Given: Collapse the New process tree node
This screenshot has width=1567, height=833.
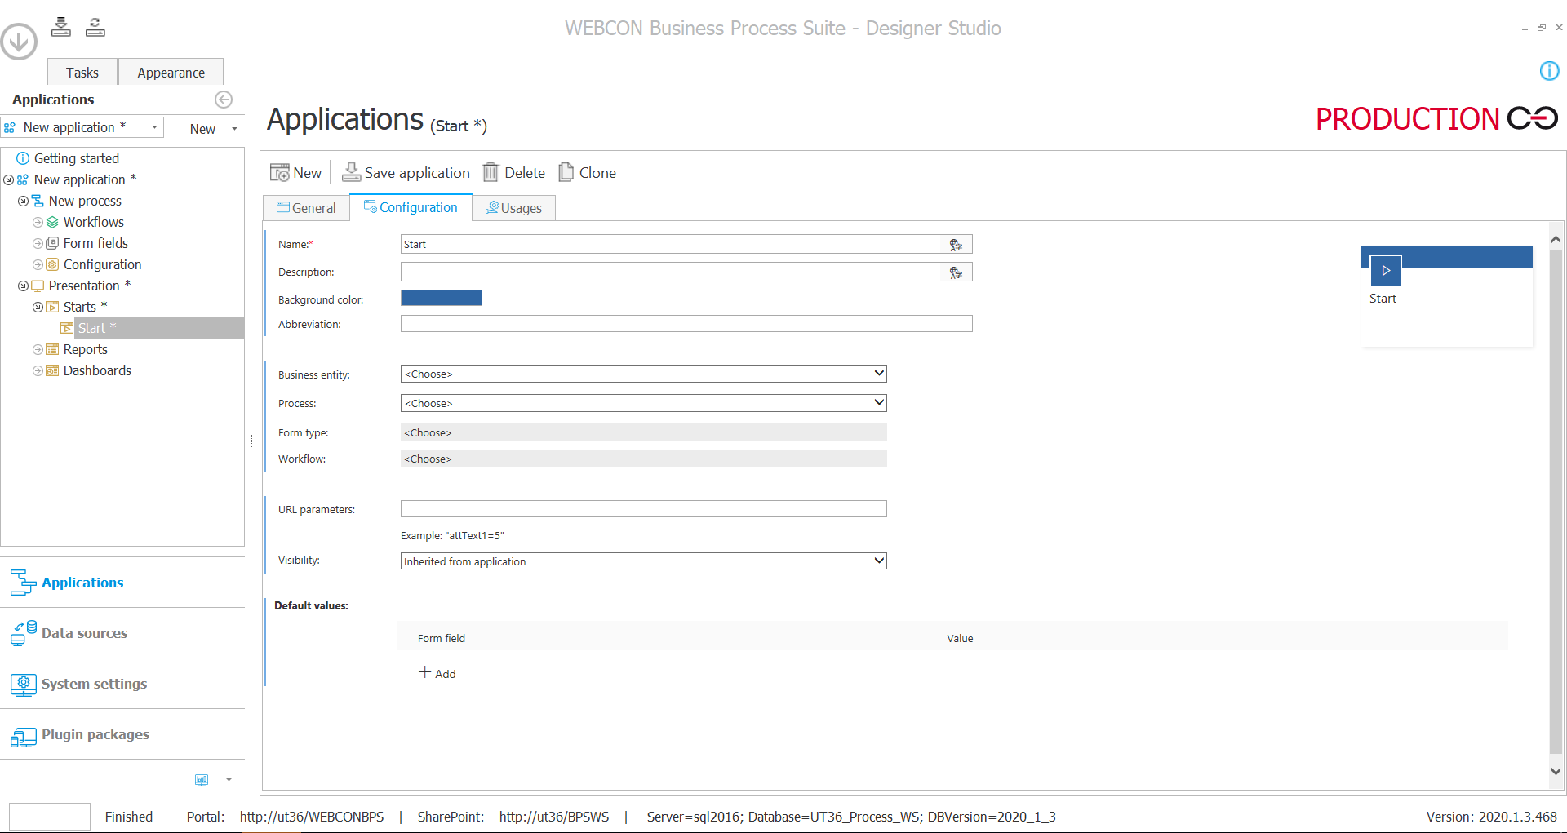Looking at the screenshot, I should [23, 201].
